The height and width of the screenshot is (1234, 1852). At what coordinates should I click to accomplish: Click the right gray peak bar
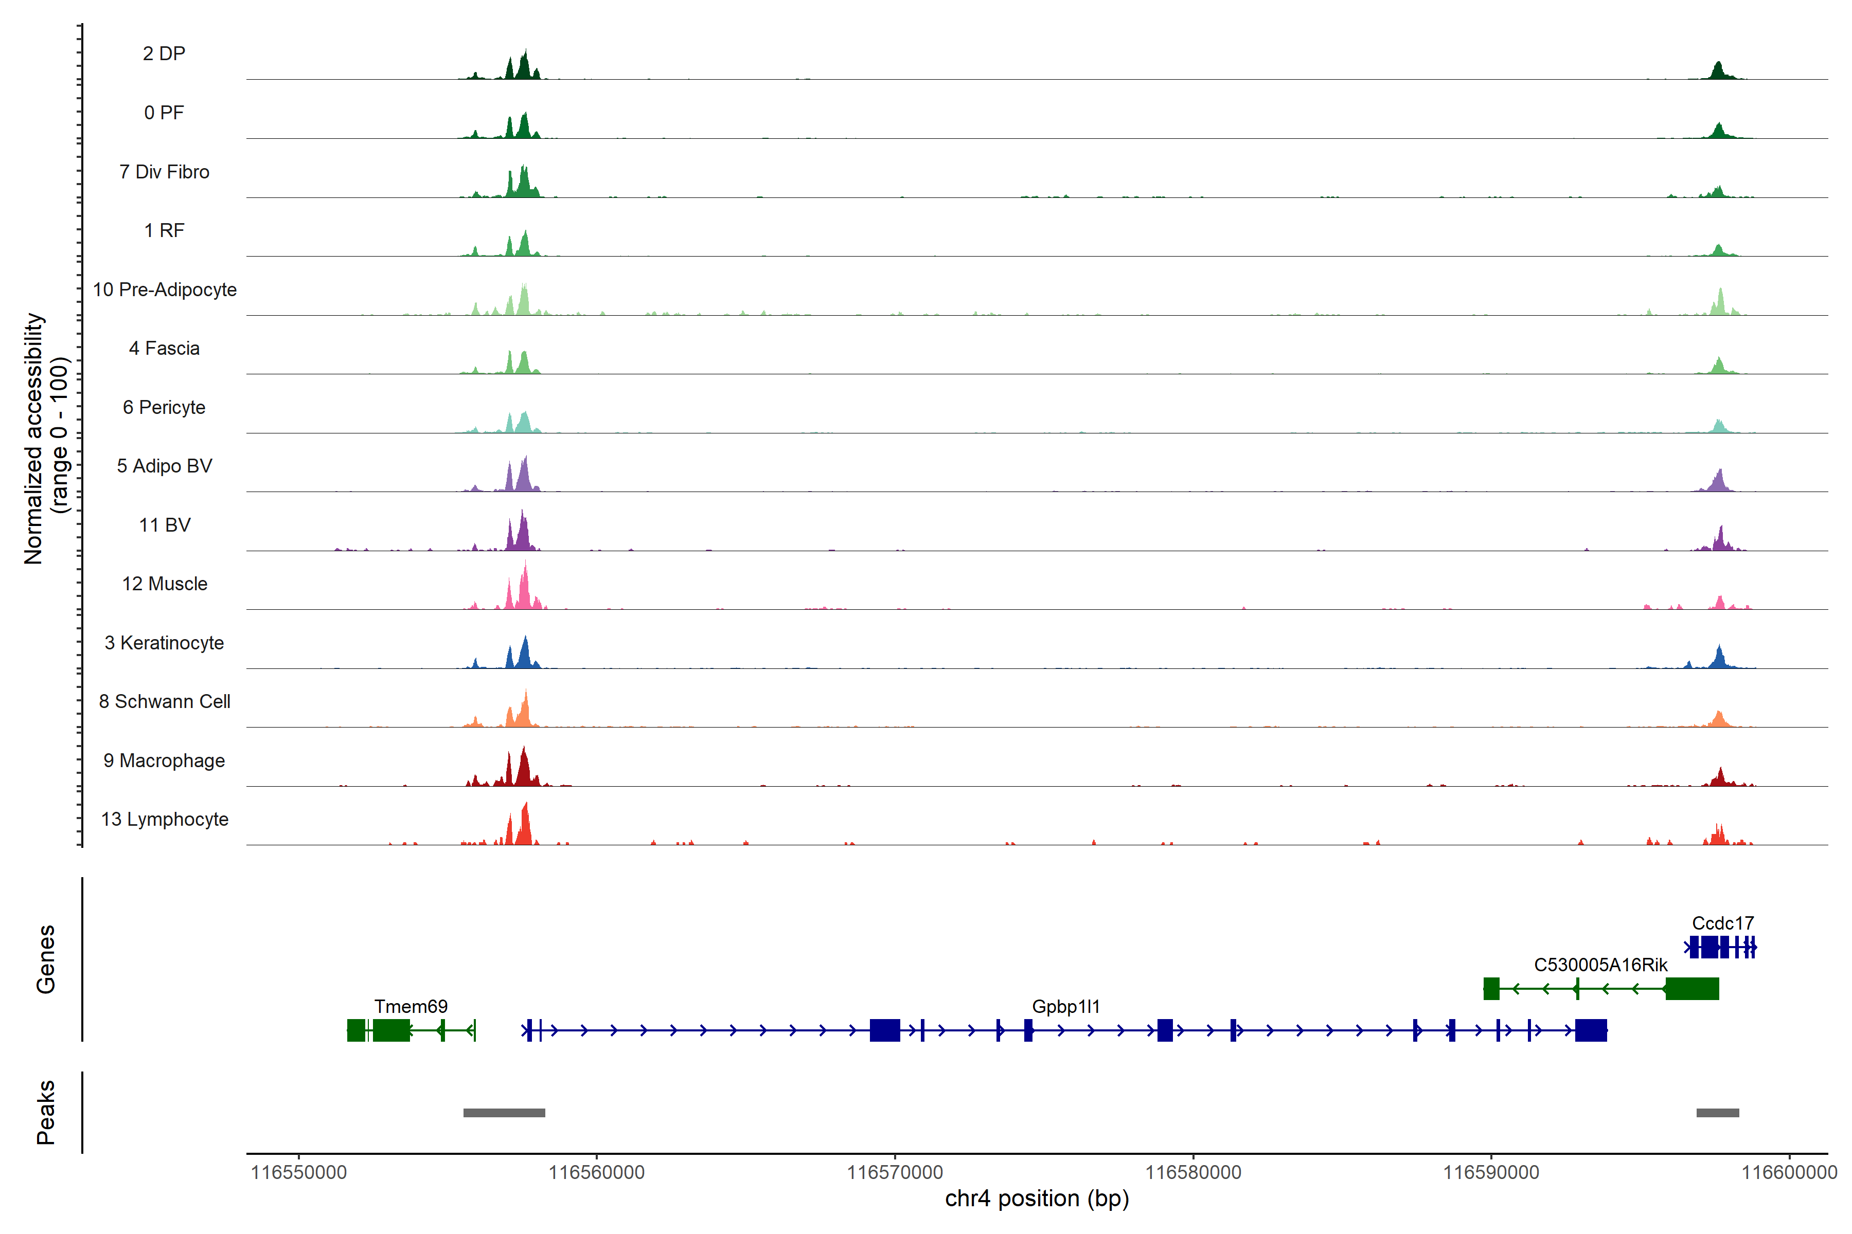pyautogui.click(x=1717, y=1113)
